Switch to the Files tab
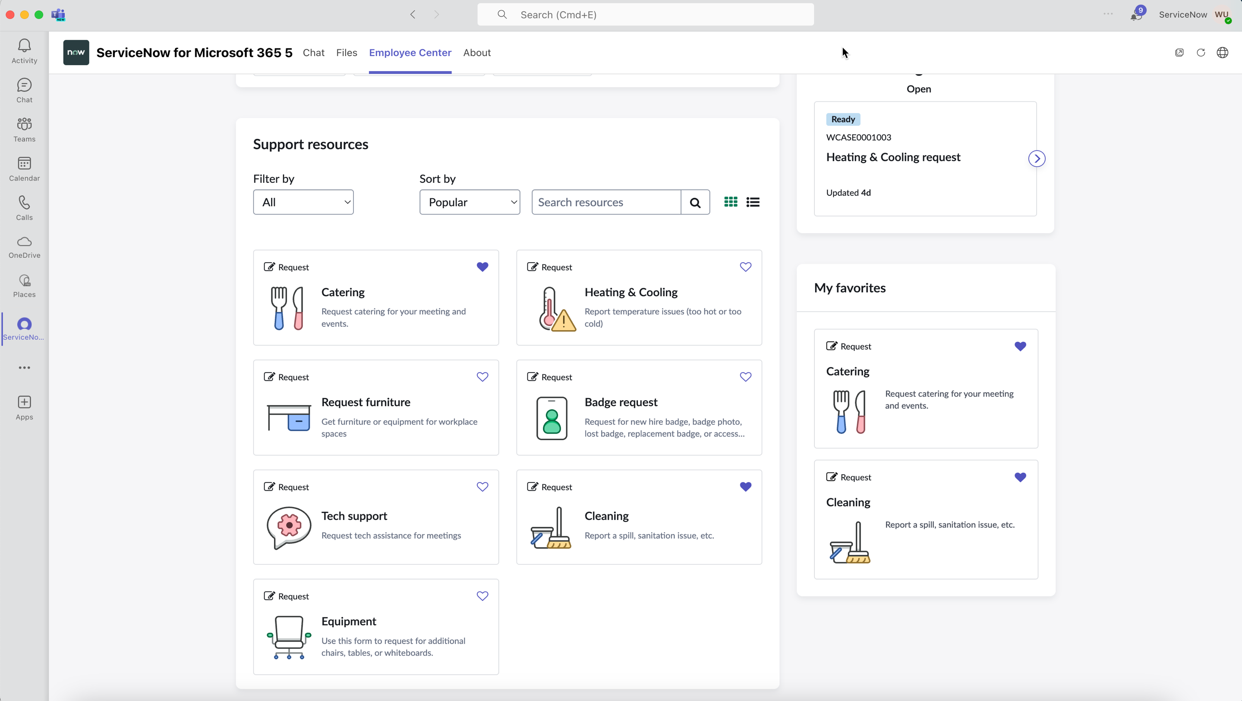Viewport: 1242px width, 701px height. coord(347,53)
